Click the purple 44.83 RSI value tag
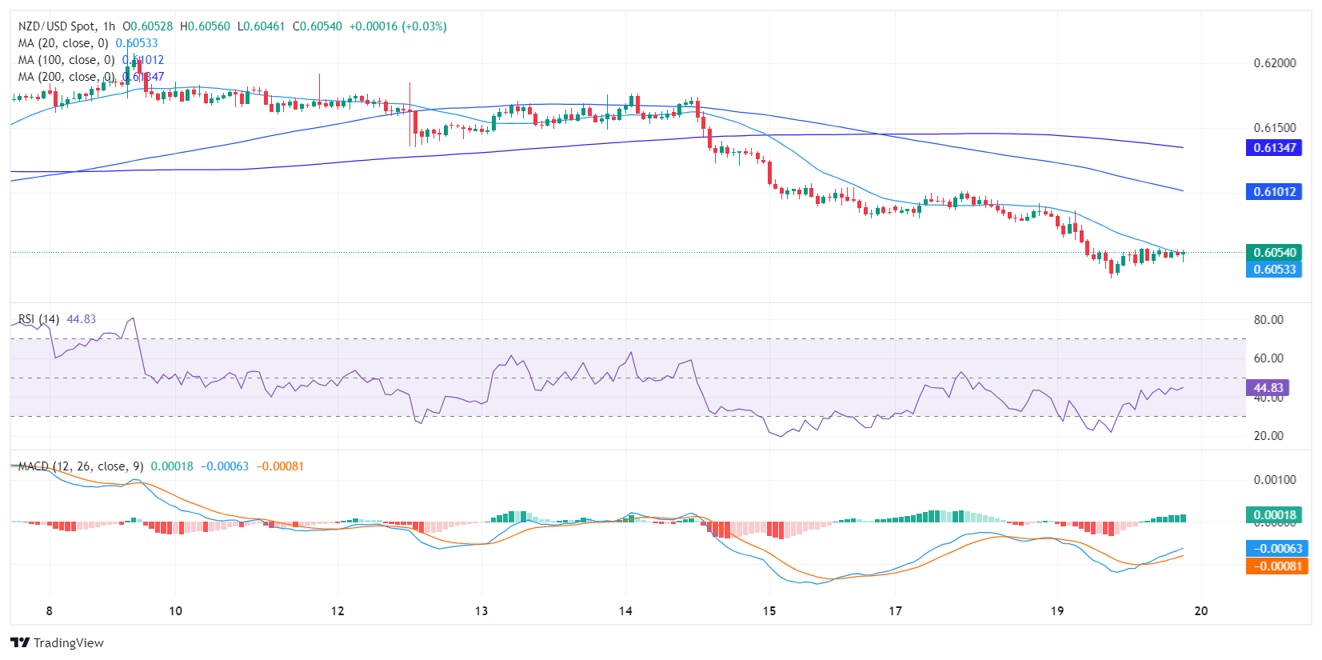Viewport: 1322px width, 660px height. pos(1268,388)
